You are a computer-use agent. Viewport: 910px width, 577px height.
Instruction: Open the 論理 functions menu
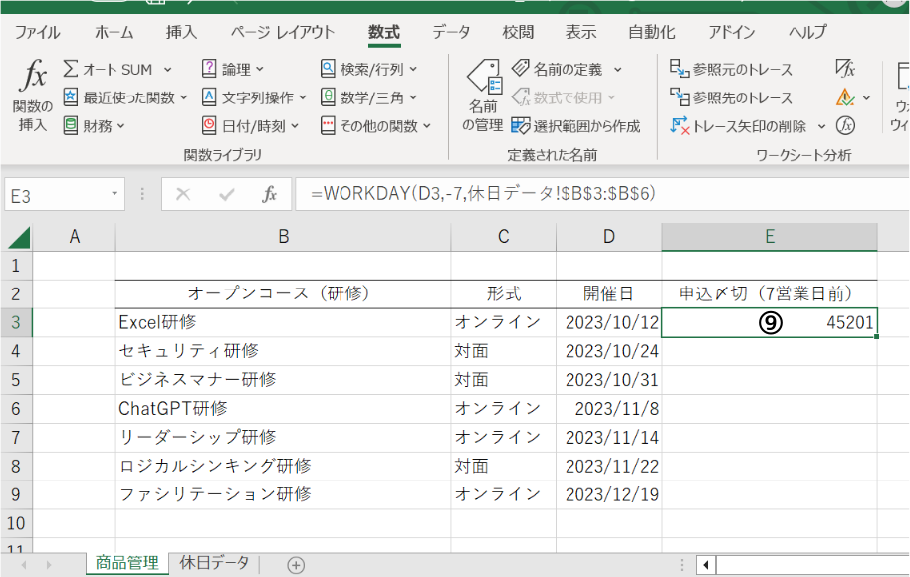click(x=234, y=70)
